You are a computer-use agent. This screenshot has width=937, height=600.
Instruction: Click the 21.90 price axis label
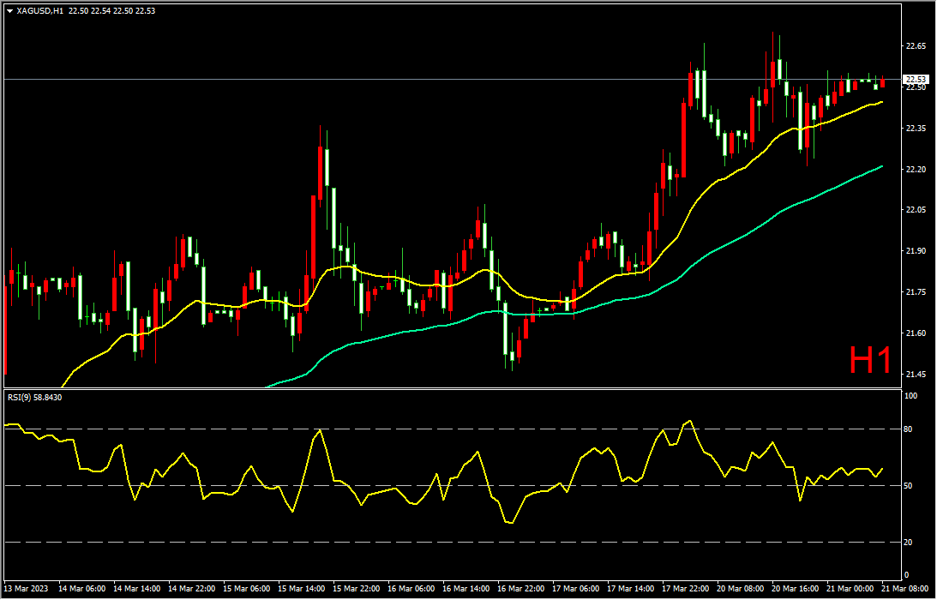pos(916,251)
